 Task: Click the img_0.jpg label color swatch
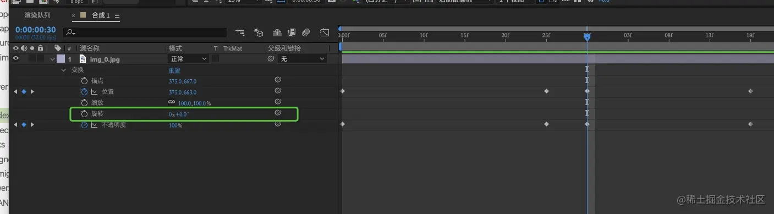tap(61, 59)
